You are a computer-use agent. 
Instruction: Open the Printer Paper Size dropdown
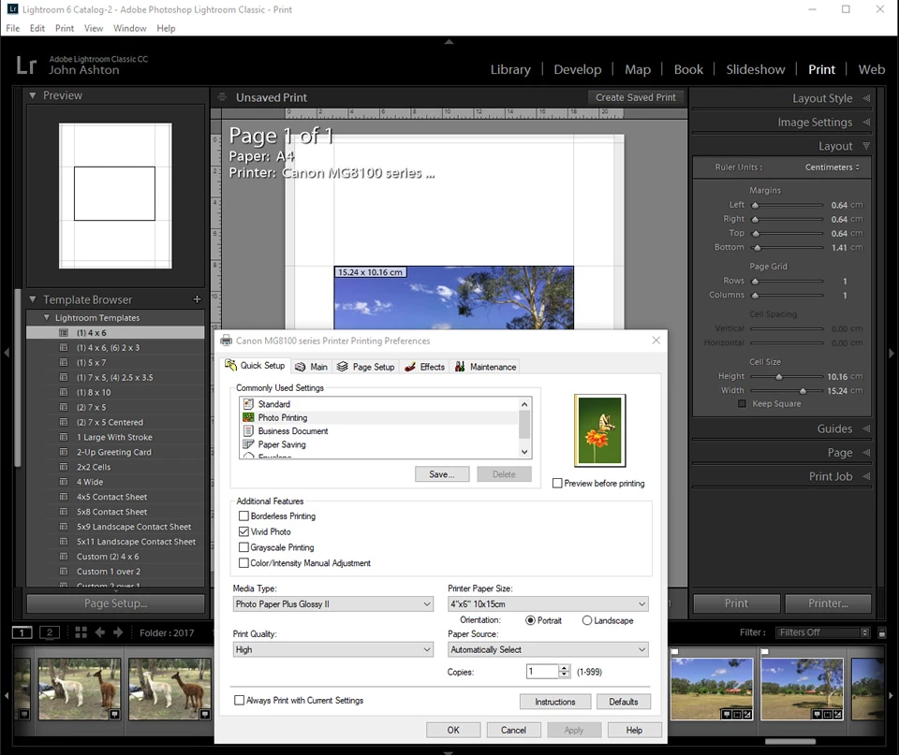(548, 603)
